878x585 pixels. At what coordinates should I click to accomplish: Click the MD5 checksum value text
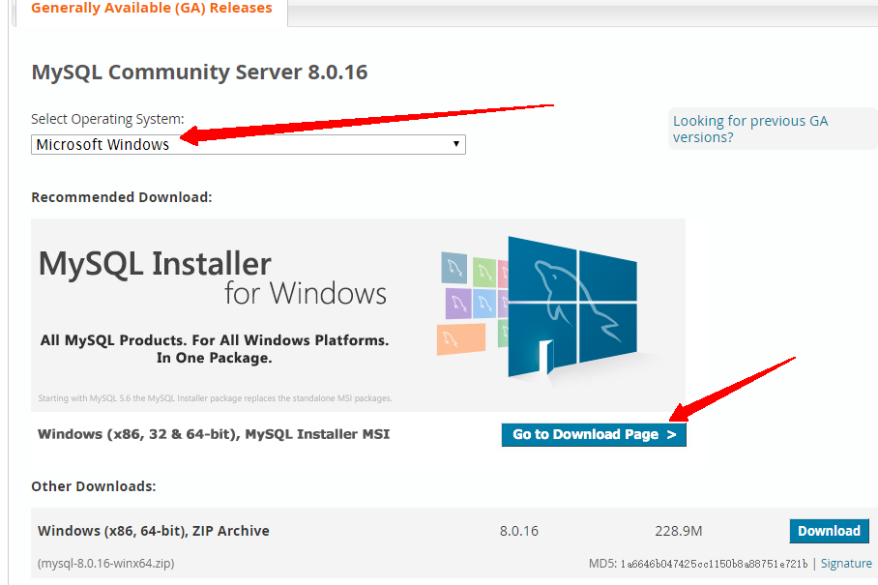coord(714,564)
